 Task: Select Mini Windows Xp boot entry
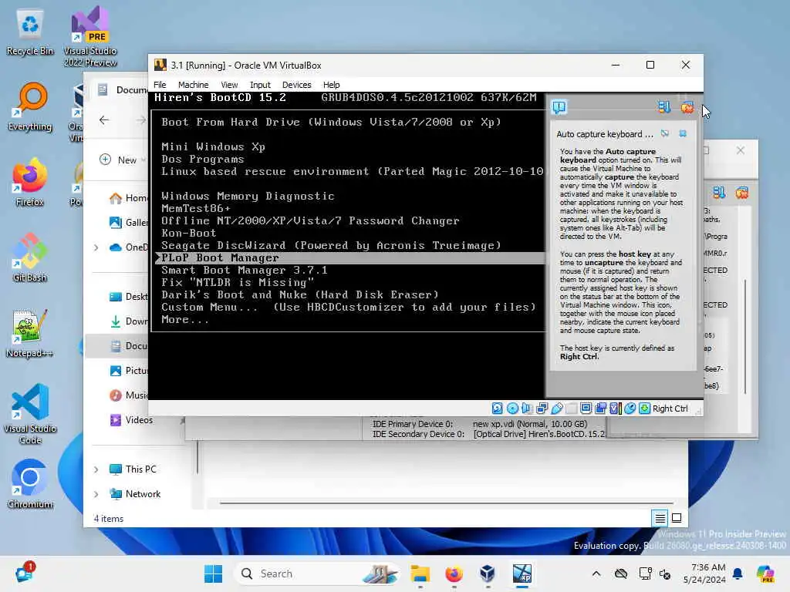click(213, 146)
